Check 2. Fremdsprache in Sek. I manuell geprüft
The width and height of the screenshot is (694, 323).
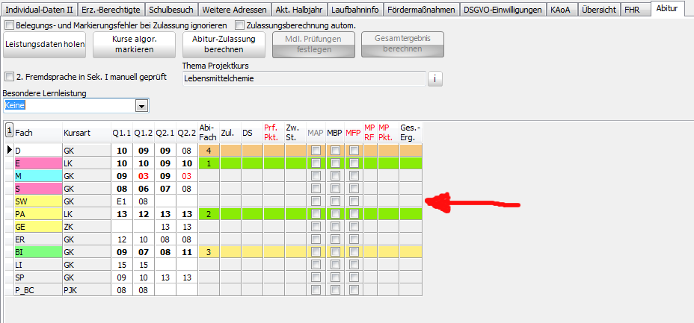click(x=9, y=77)
